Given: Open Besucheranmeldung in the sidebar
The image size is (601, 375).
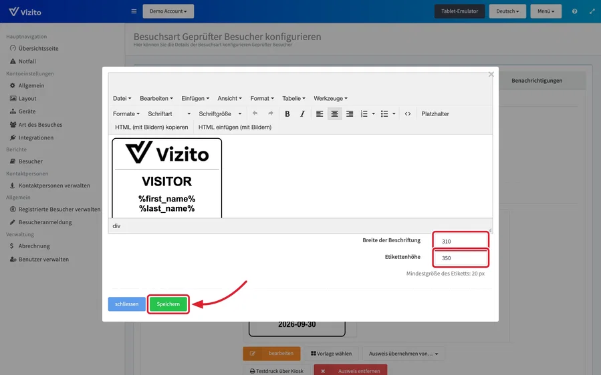Looking at the screenshot, I should click(x=41, y=222).
